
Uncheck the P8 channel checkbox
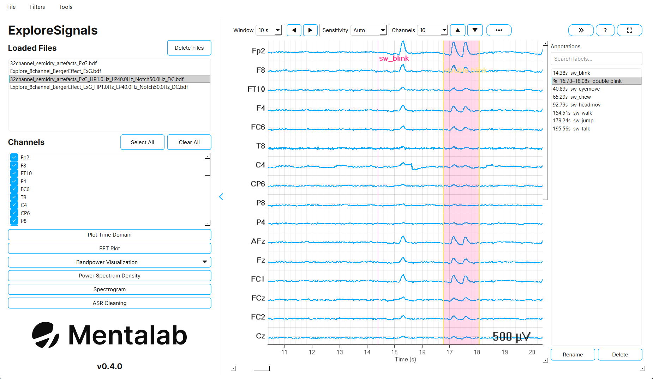[x=14, y=221]
